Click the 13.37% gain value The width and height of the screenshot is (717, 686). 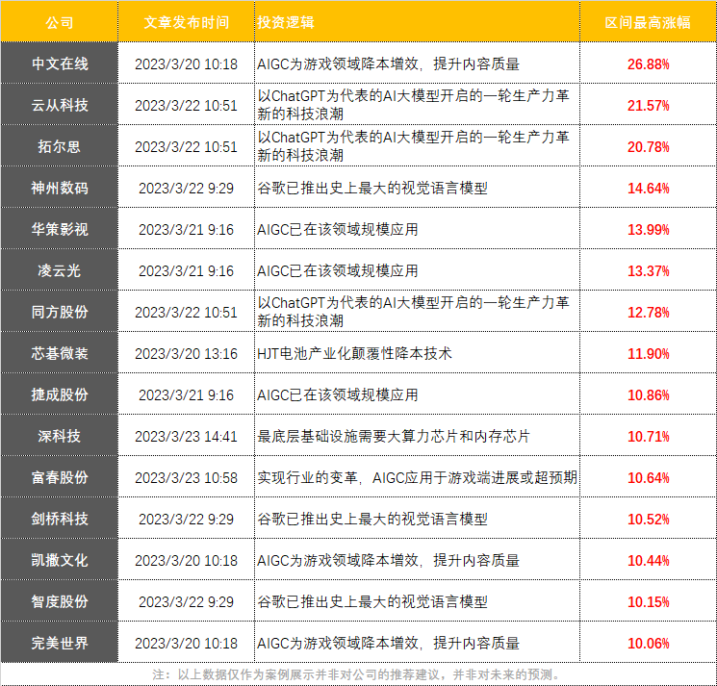pyautogui.click(x=648, y=271)
